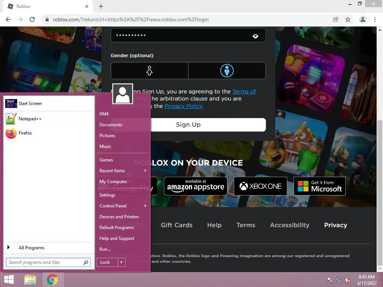
Task: Click the padlock site info icon
Action: point(47,19)
